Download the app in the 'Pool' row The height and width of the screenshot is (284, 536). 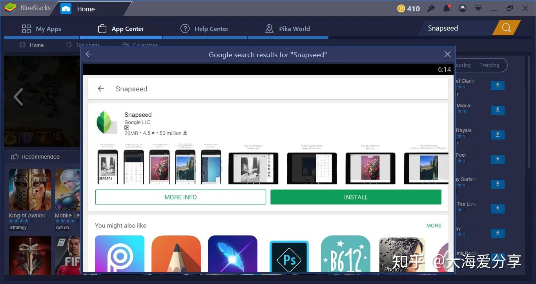[498, 159]
